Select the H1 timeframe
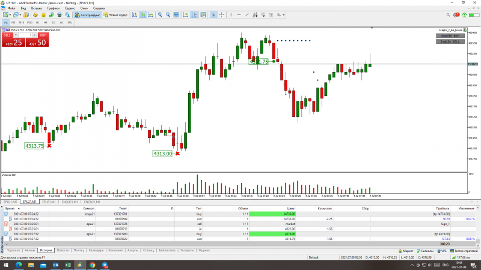Viewport: 481px width, 270px height. (37, 22)
